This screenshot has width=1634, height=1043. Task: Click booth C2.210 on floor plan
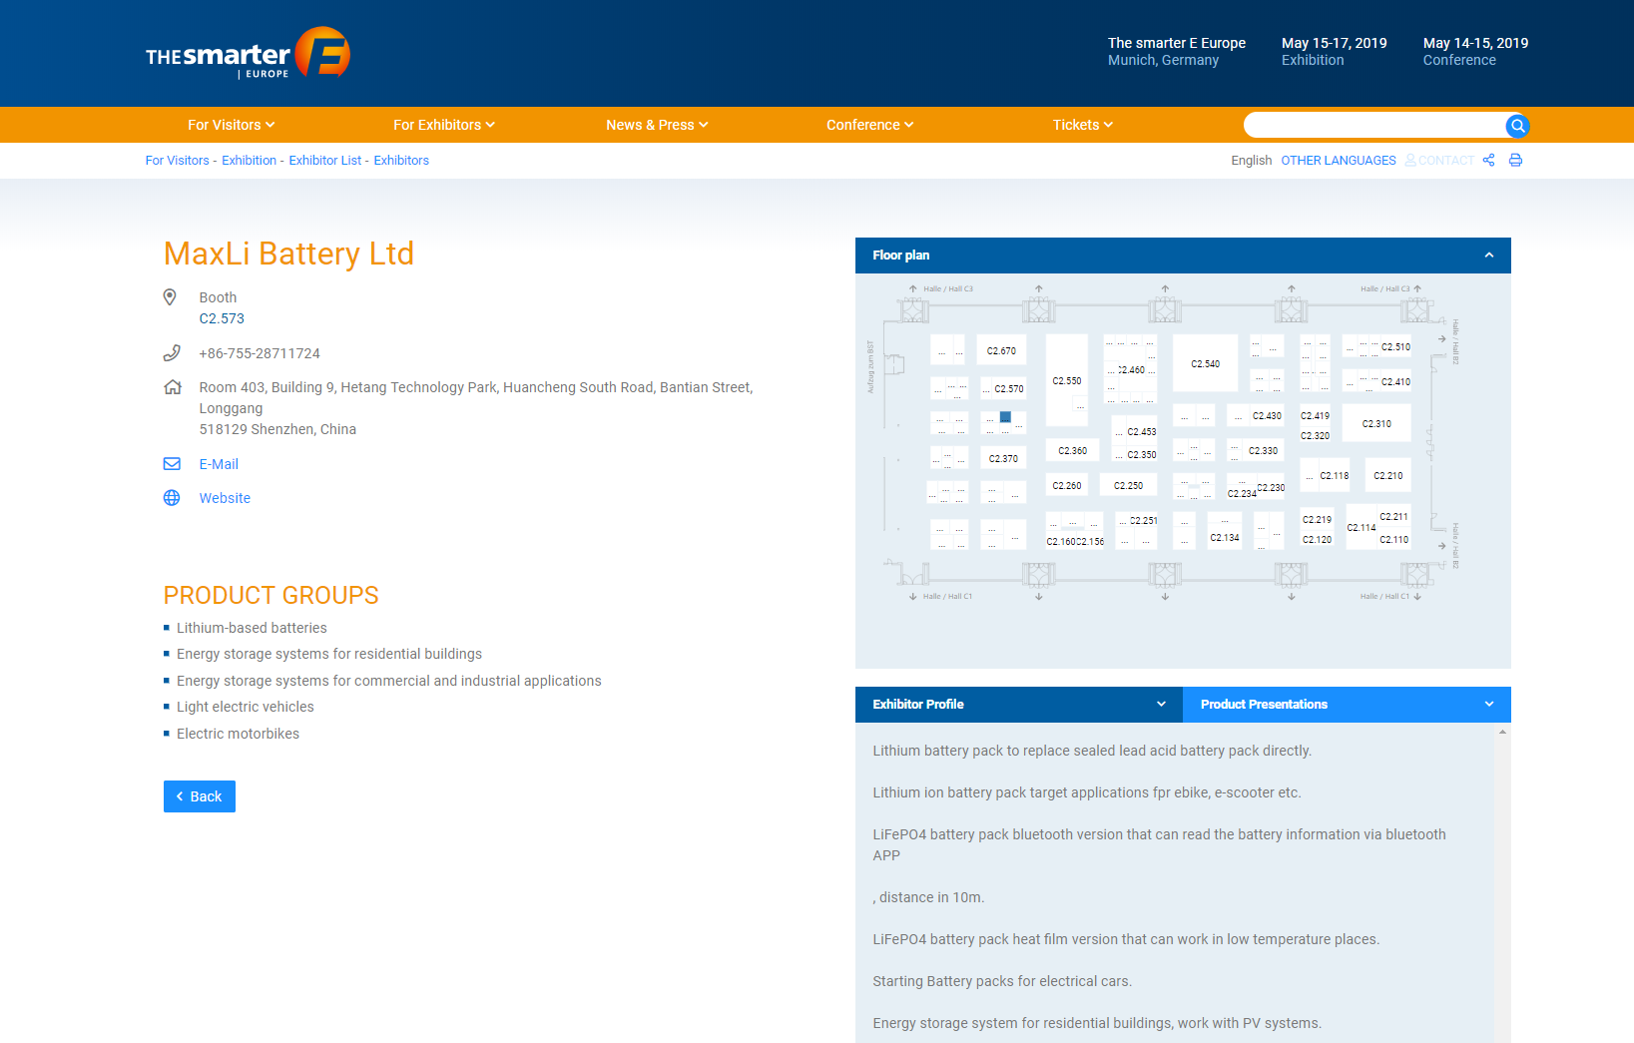pos(1388,475)
